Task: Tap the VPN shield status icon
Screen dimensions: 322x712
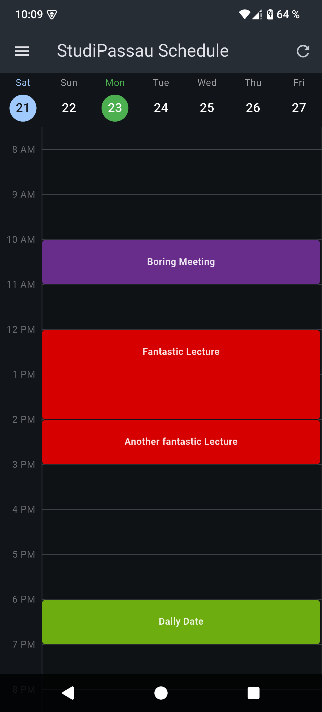Action: tap(52, 15)
